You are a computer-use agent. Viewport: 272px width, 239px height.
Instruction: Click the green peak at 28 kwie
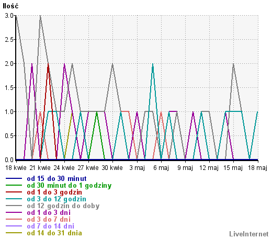(97, 112)
